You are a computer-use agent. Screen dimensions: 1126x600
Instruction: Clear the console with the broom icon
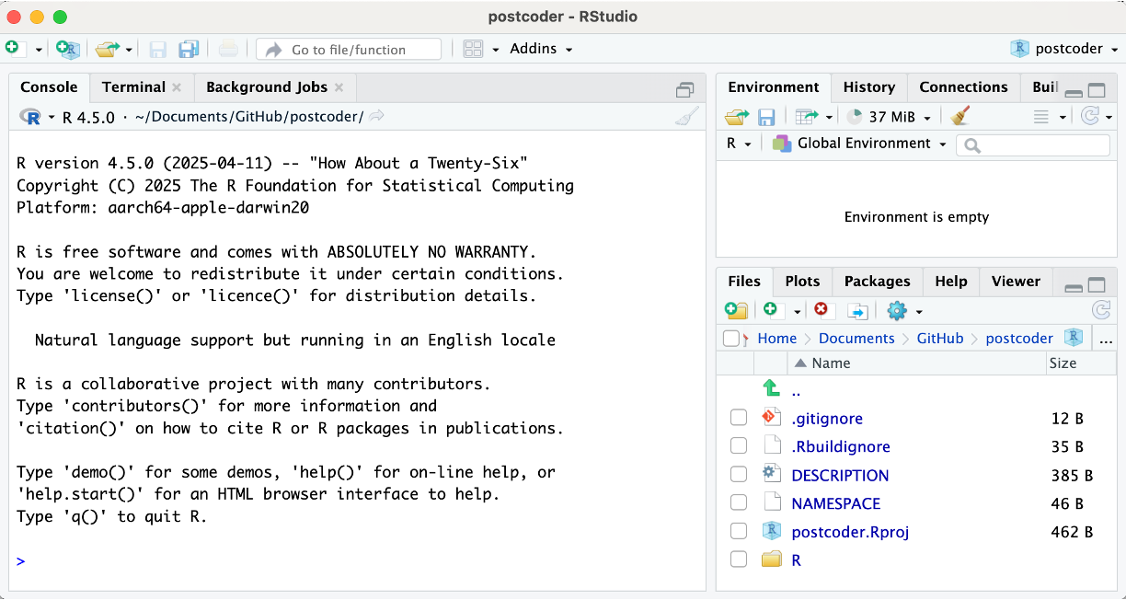click(686, 117)
